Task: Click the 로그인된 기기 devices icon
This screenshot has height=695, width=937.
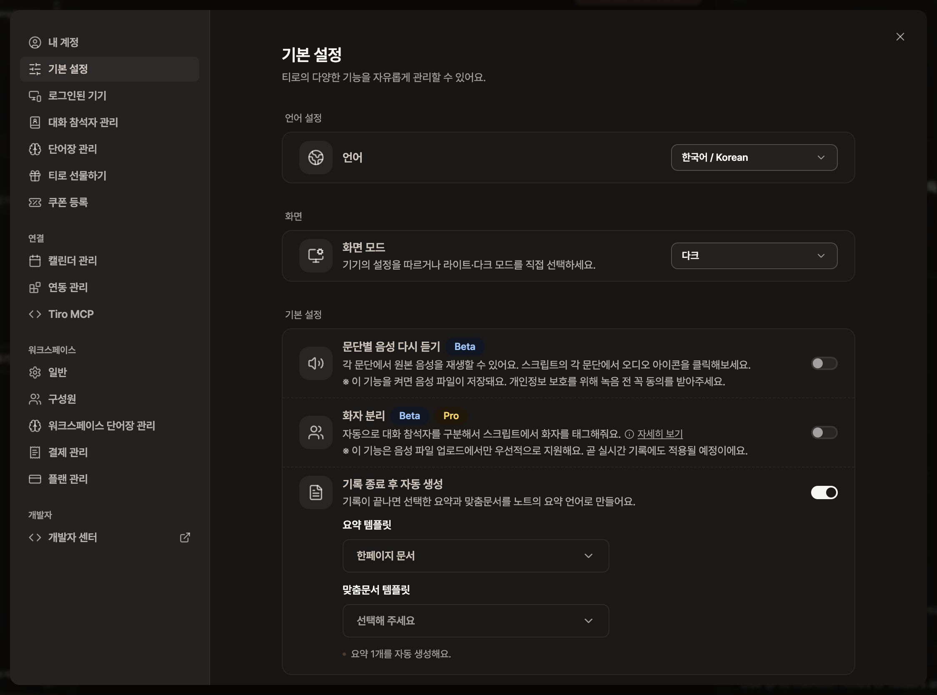Action: (35, 96)
